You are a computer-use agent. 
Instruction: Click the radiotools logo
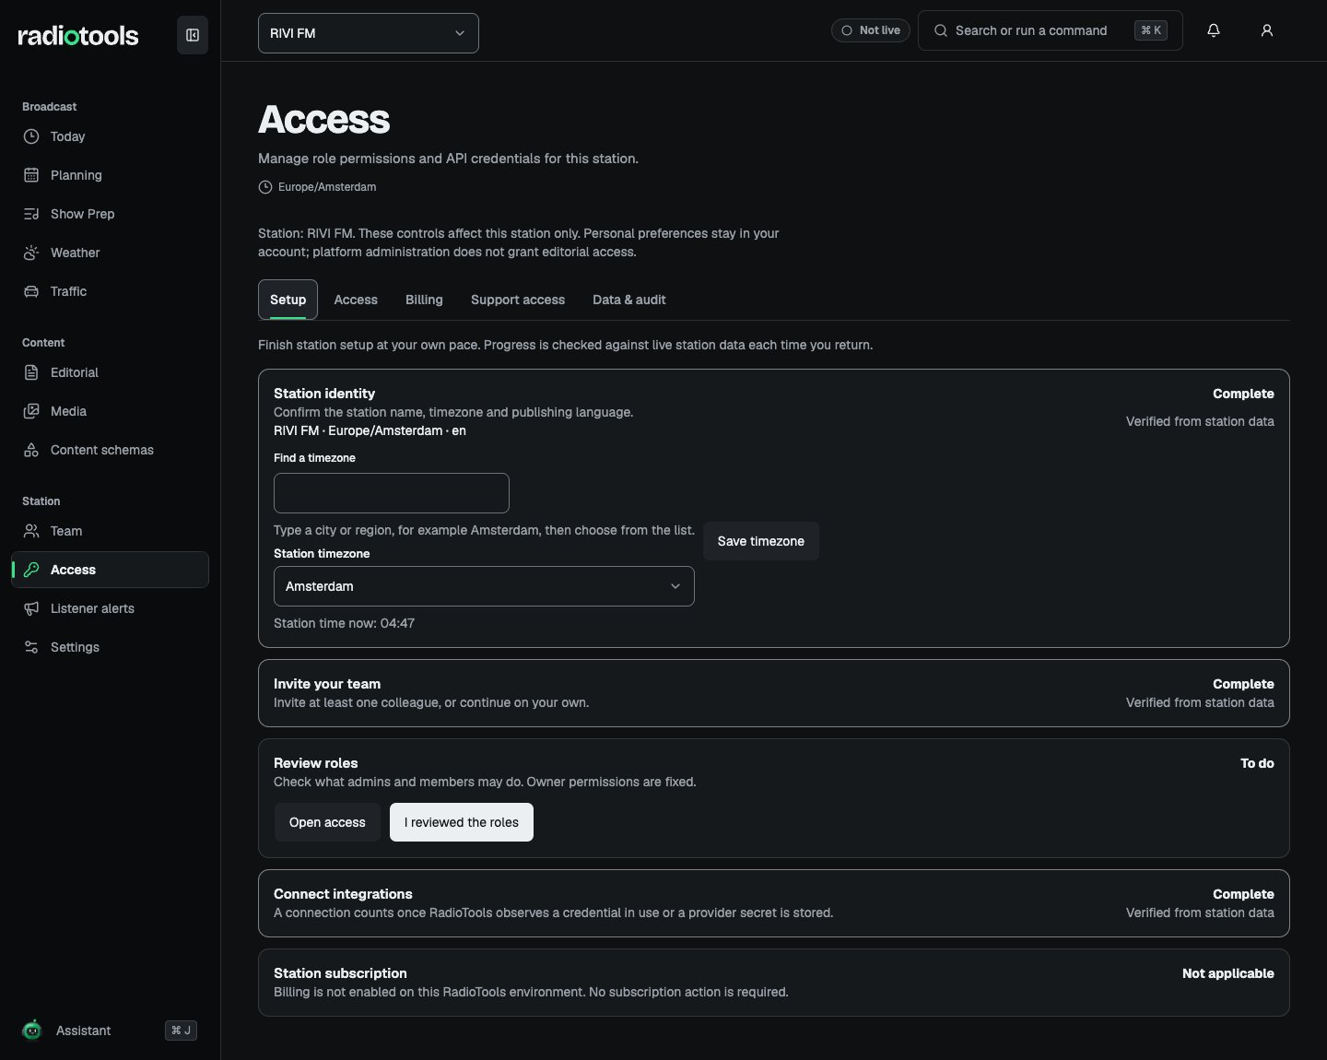[x=78, y=35]
